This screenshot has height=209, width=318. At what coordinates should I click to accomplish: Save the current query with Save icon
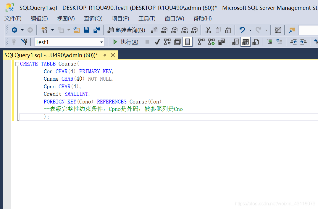click(87, 30)
